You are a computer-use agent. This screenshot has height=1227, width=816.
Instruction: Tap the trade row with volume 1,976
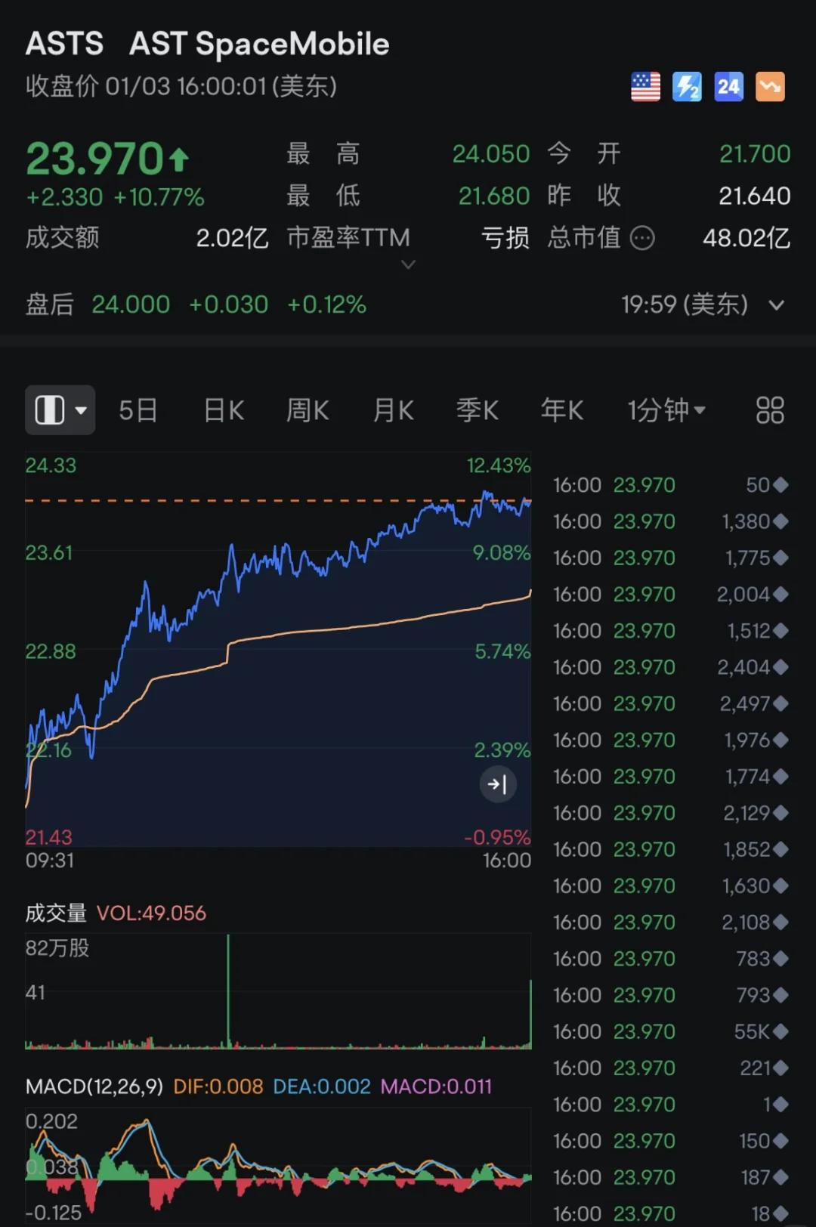point(671,740)
